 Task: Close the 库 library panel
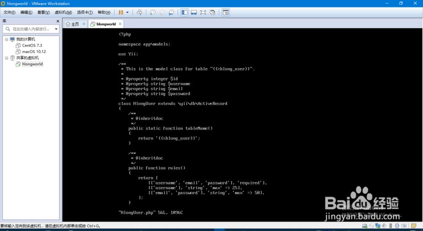coord(58,21)
